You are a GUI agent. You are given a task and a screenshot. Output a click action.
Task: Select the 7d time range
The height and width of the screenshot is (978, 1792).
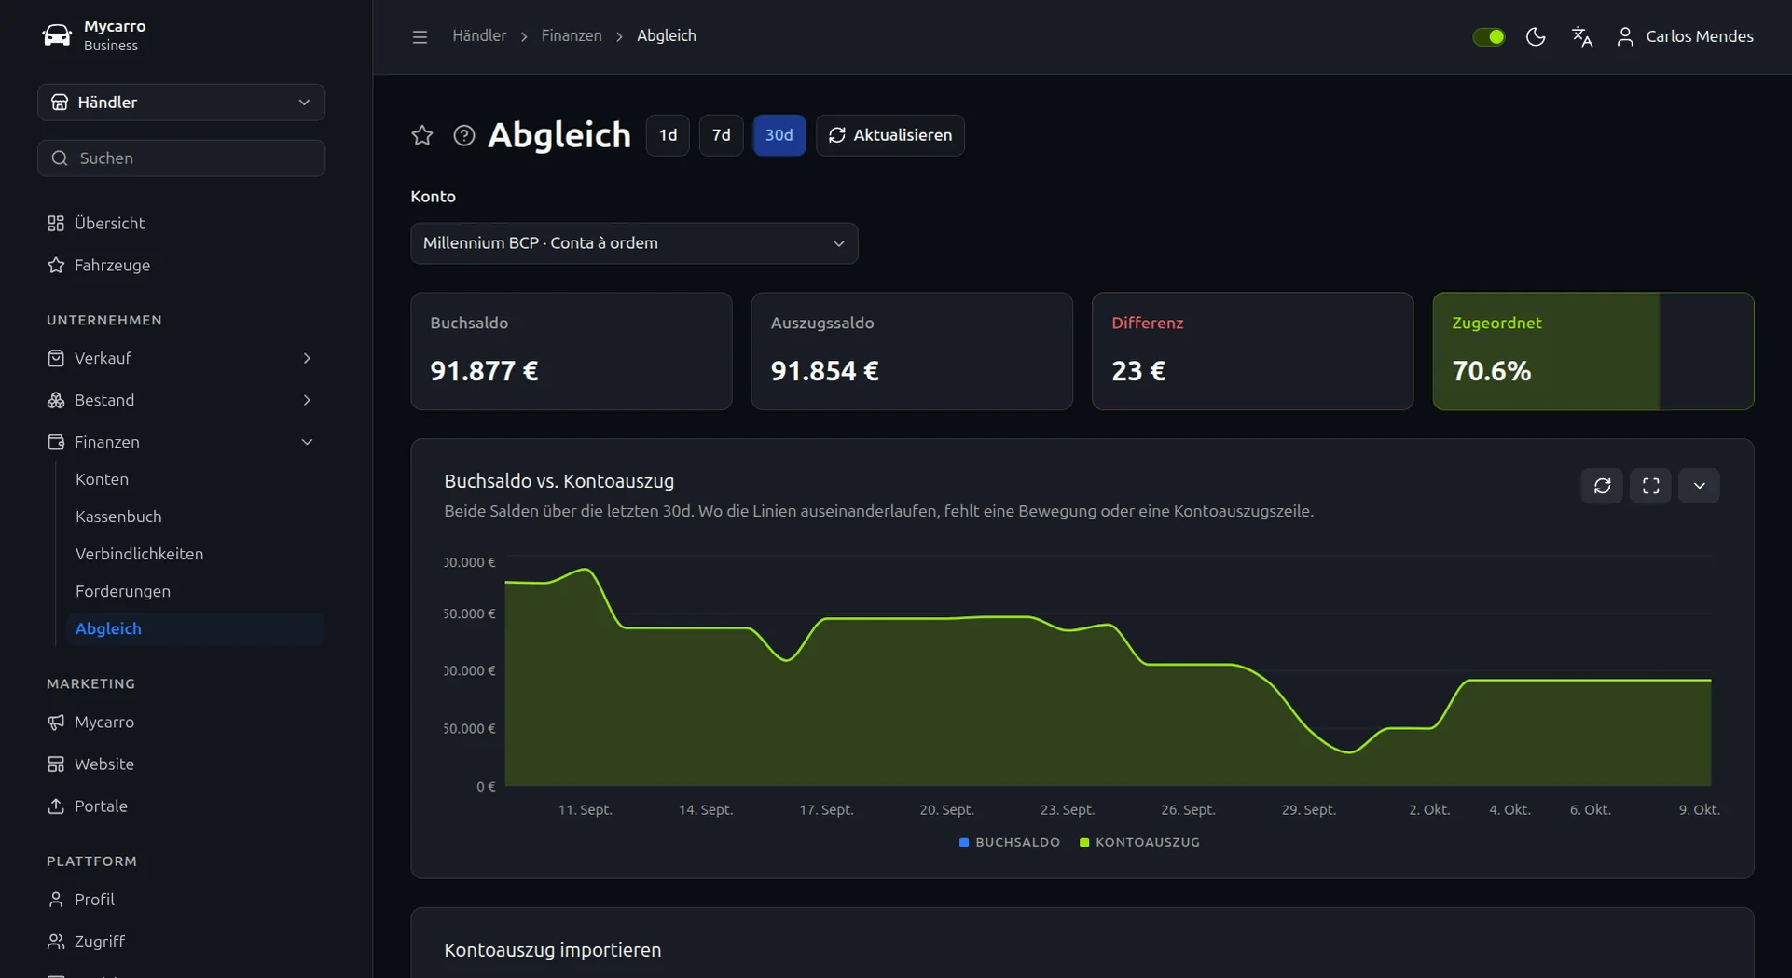point(721,135)
